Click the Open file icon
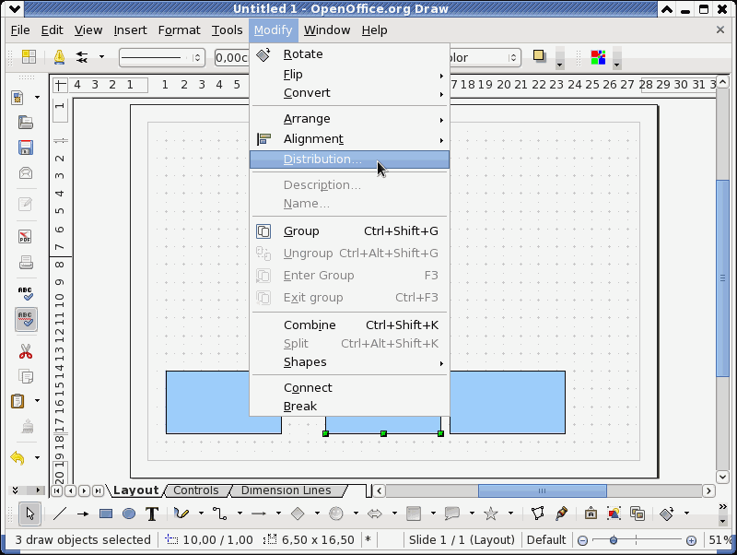737x555 pixels. [x=26, y=123]
